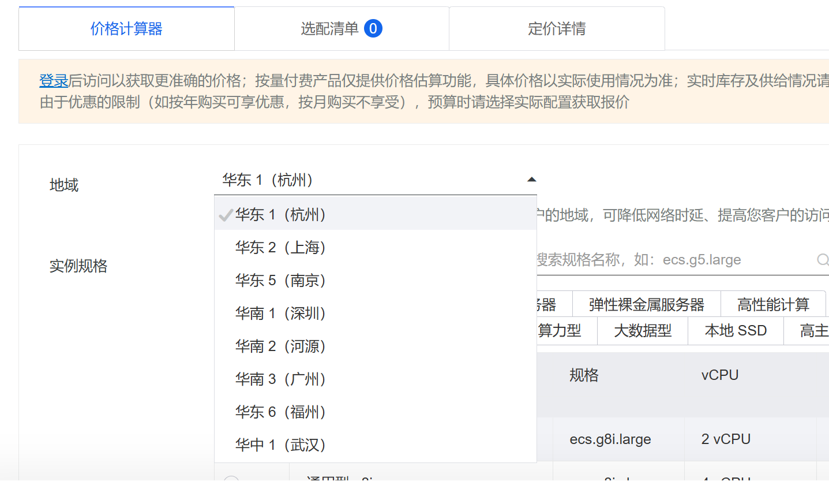
Task: Click the magnifier search icon
Action: tap(823, 260)
